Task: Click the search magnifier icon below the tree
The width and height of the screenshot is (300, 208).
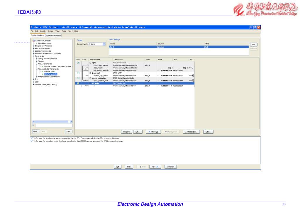Action: 33,125
